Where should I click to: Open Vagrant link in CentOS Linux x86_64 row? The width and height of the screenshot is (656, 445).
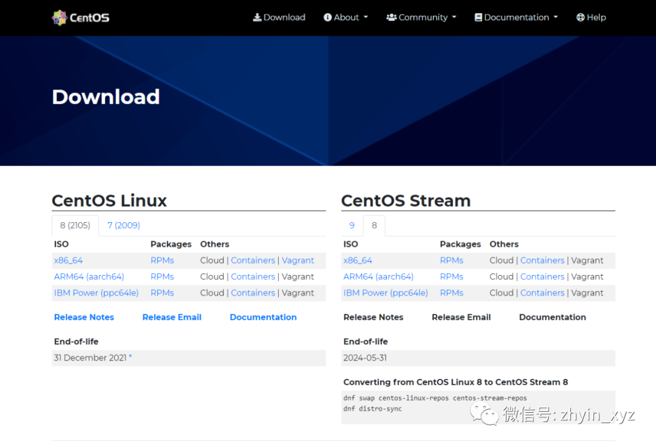(x=298, y=260)
